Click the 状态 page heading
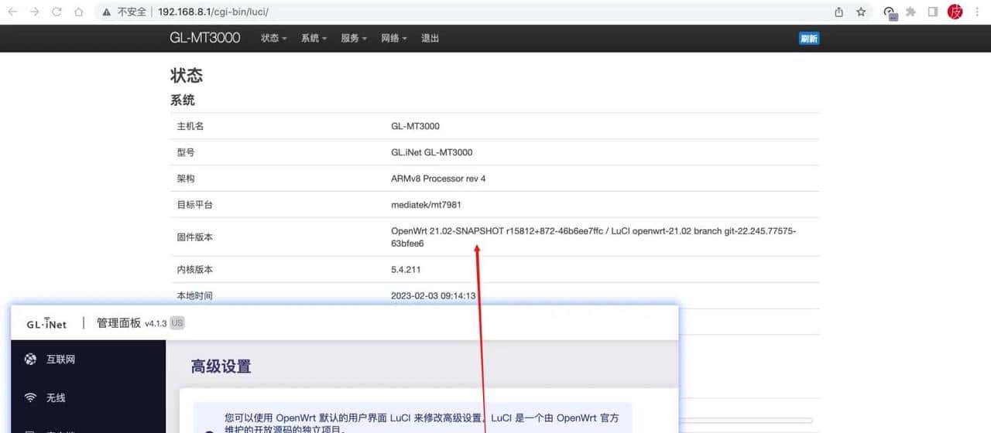 187,76
